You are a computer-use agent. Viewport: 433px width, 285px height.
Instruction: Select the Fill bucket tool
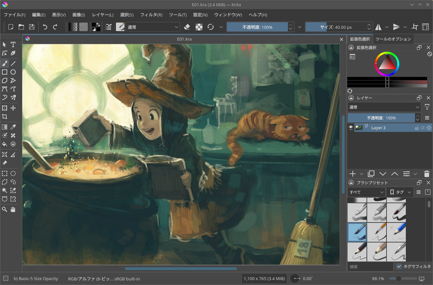[x=5, y=144]
